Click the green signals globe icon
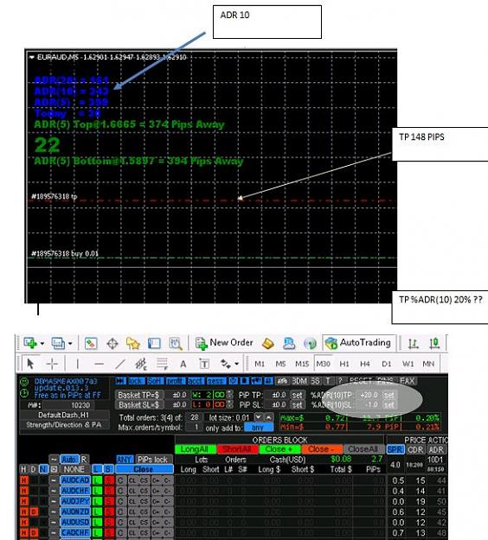Viewport: 488px width, 540px height. (x=310, y=343)
